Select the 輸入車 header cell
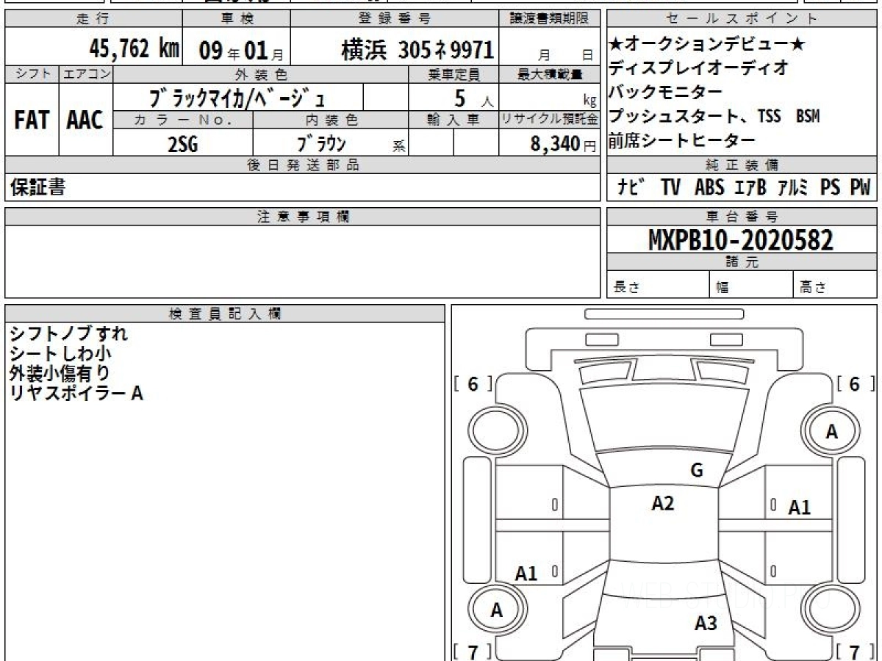Image resolution: width=882 pixels, height=661 pixels. click(x=454, y=120)
